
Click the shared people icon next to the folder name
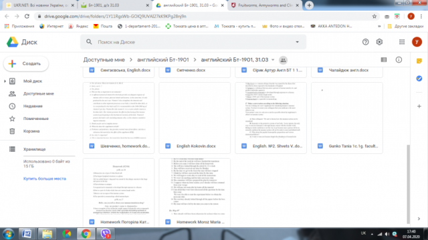[283, 60]
